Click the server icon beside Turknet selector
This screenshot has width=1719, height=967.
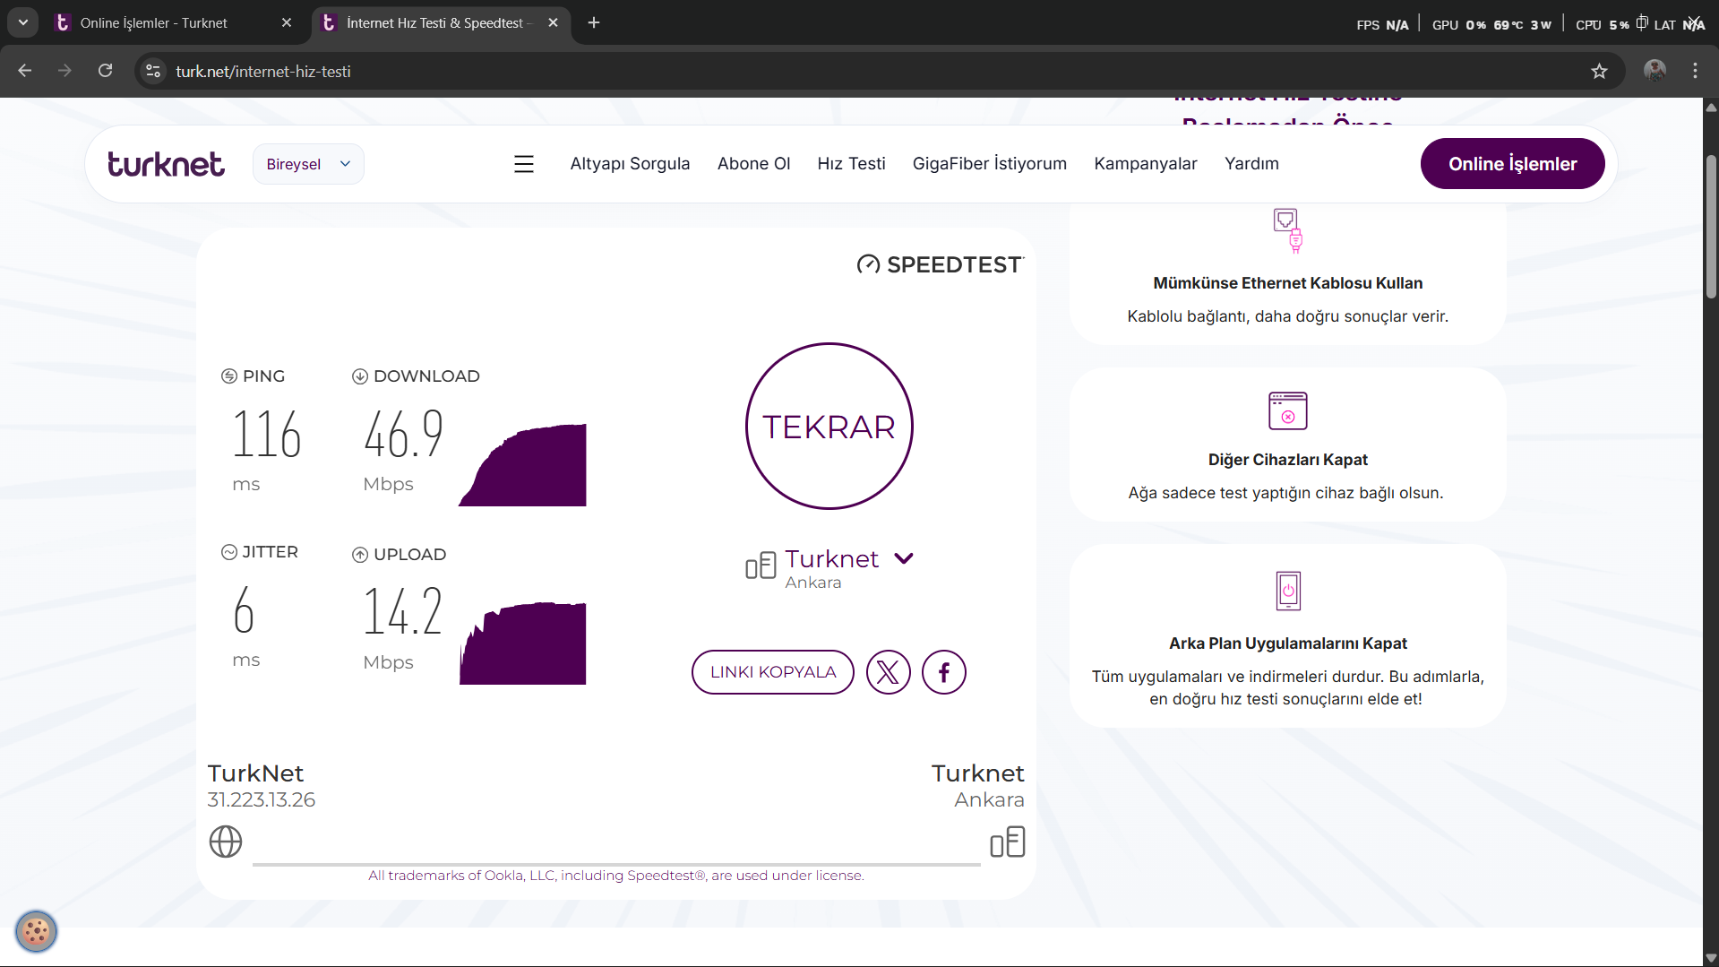point(761,566)
